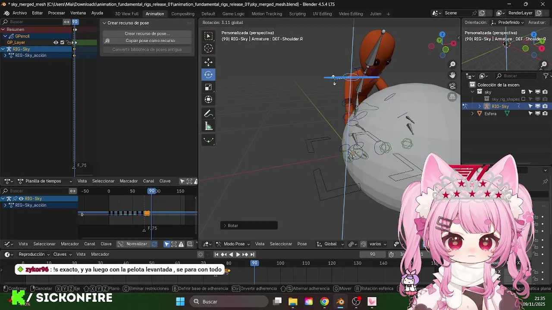The image size is (552, 310).
Task: Expand Esfera object in outliner
Action: (472, 114)
